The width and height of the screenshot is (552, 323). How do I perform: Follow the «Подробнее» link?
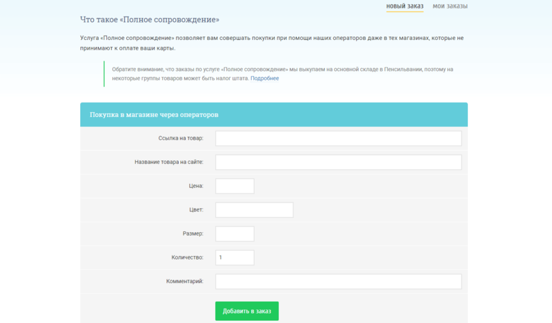(265, 79)
